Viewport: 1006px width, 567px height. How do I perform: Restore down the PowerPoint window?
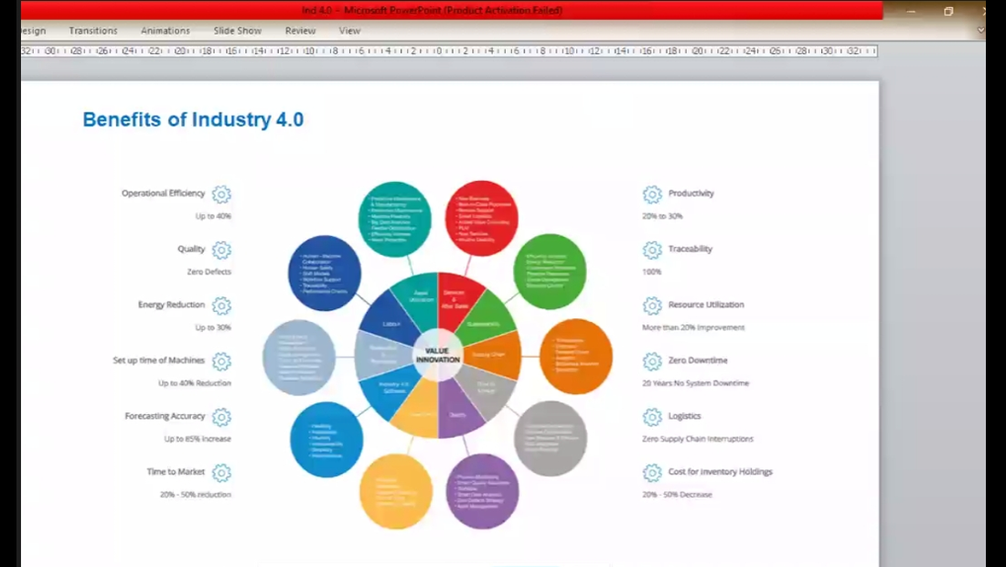[x=948, y=11]
